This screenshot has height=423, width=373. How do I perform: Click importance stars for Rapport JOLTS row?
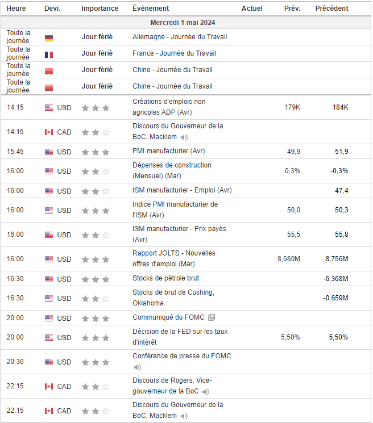pos(95,259)
